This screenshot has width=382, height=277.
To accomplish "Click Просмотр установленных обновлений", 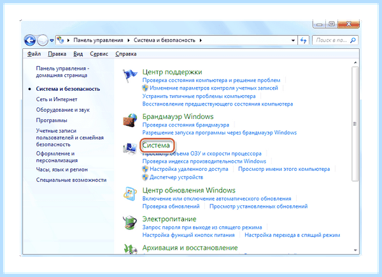I will pyautogui.click(x=258, y=206).
